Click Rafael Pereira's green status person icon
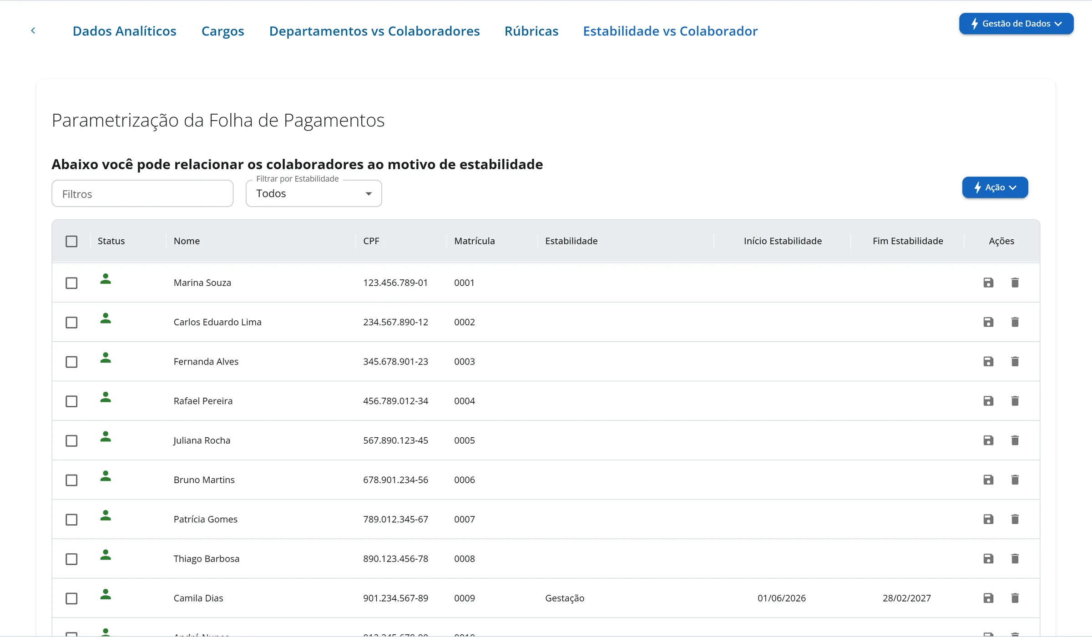The width and height of the screenshot is (1092, 637). [x=106, y=397]
